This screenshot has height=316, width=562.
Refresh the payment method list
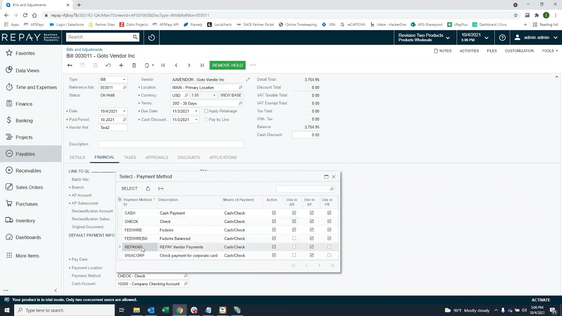point(148,189)
